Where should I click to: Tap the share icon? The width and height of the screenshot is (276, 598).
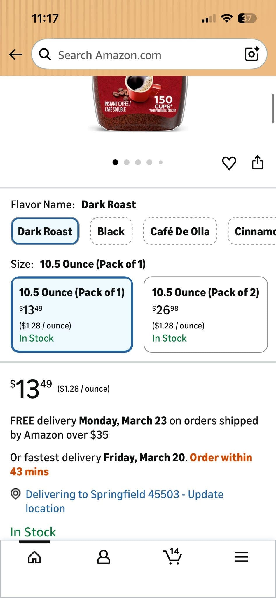click(257, 162)
